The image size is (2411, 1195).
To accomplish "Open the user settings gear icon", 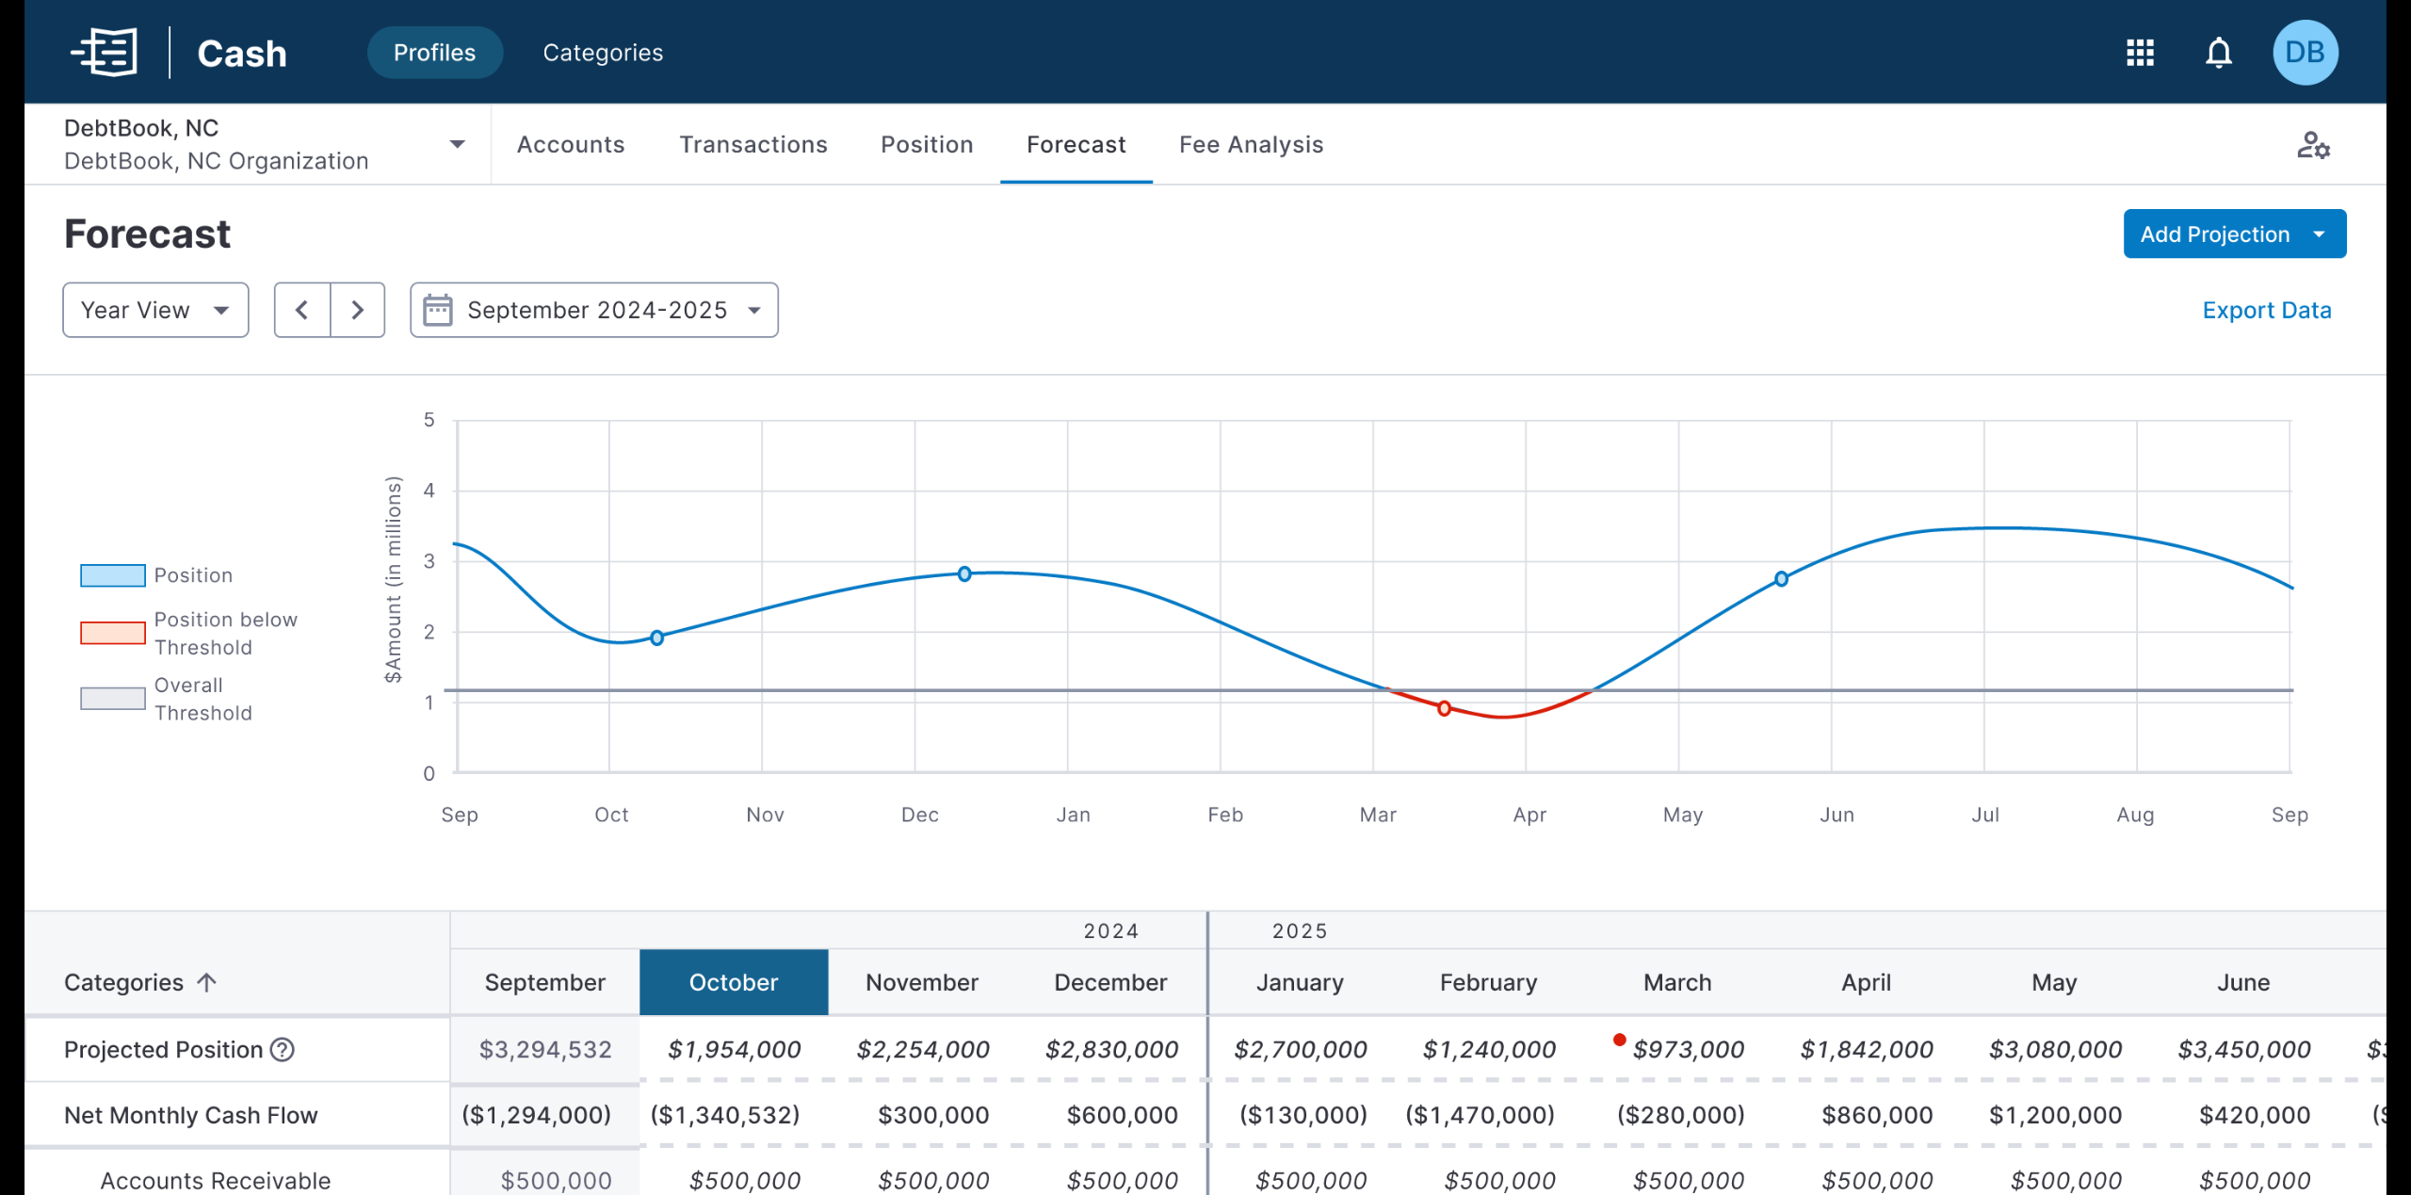I will point(2312,145).
